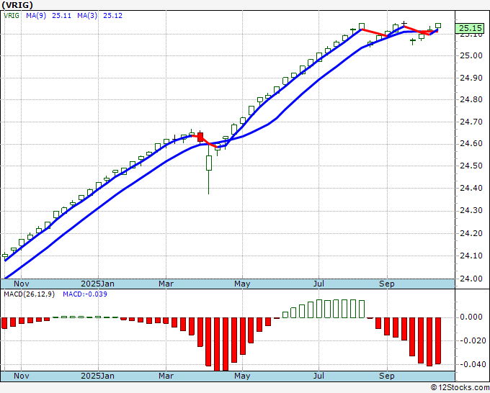This screenshot has width=490, height=393.
Task: Click the MA(9) value 25.11
Action: pyautogui.click(x=61, y=16)
